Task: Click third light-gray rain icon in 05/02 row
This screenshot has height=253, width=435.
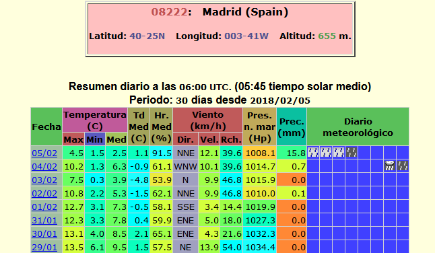Action: click(339, 153)
